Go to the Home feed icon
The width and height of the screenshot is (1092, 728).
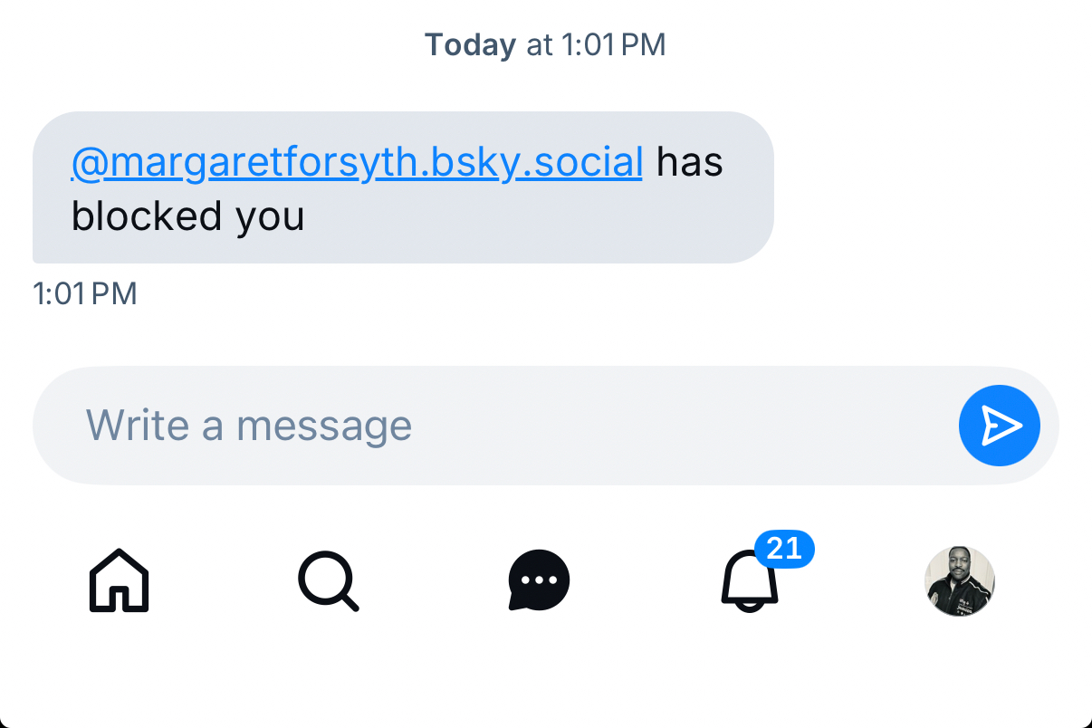(x=119, y=580)
